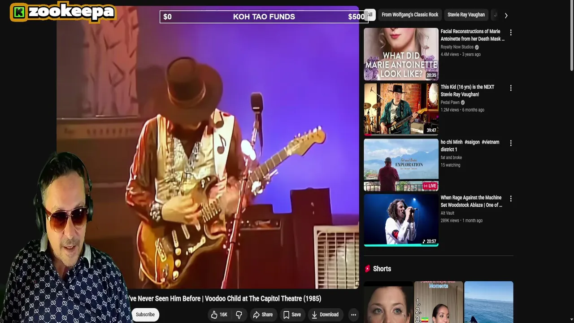The image size is (574, 323).
Task: Open options for ho chi Minh live video
Action: tap(510, 144)
